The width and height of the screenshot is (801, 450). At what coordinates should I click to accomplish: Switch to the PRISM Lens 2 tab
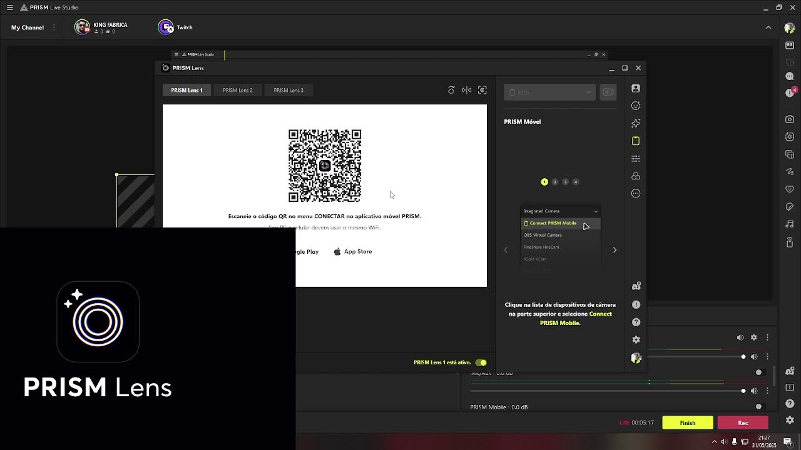238,90
